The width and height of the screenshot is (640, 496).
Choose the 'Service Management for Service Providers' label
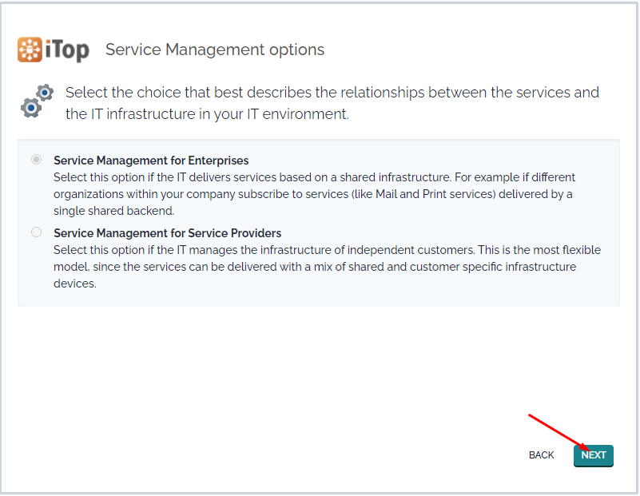coord(167,233)
